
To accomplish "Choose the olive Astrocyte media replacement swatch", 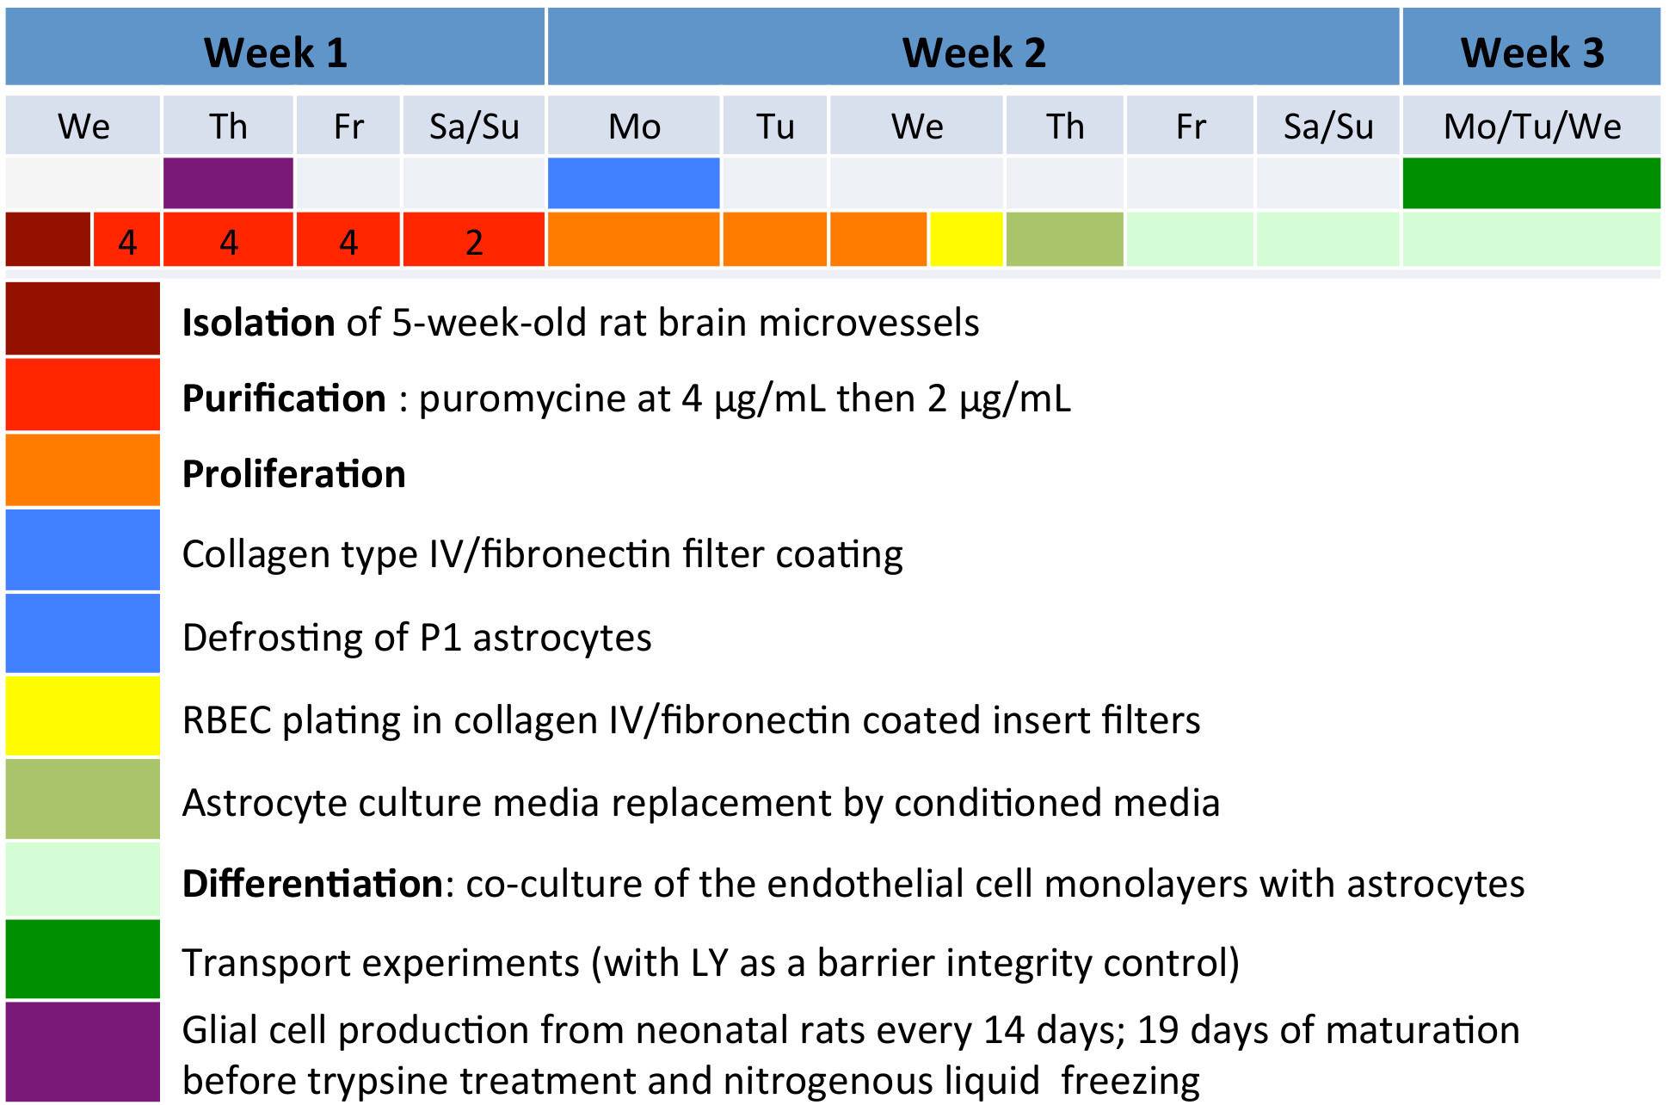I will pyautogui.click(x=83, y=799).
